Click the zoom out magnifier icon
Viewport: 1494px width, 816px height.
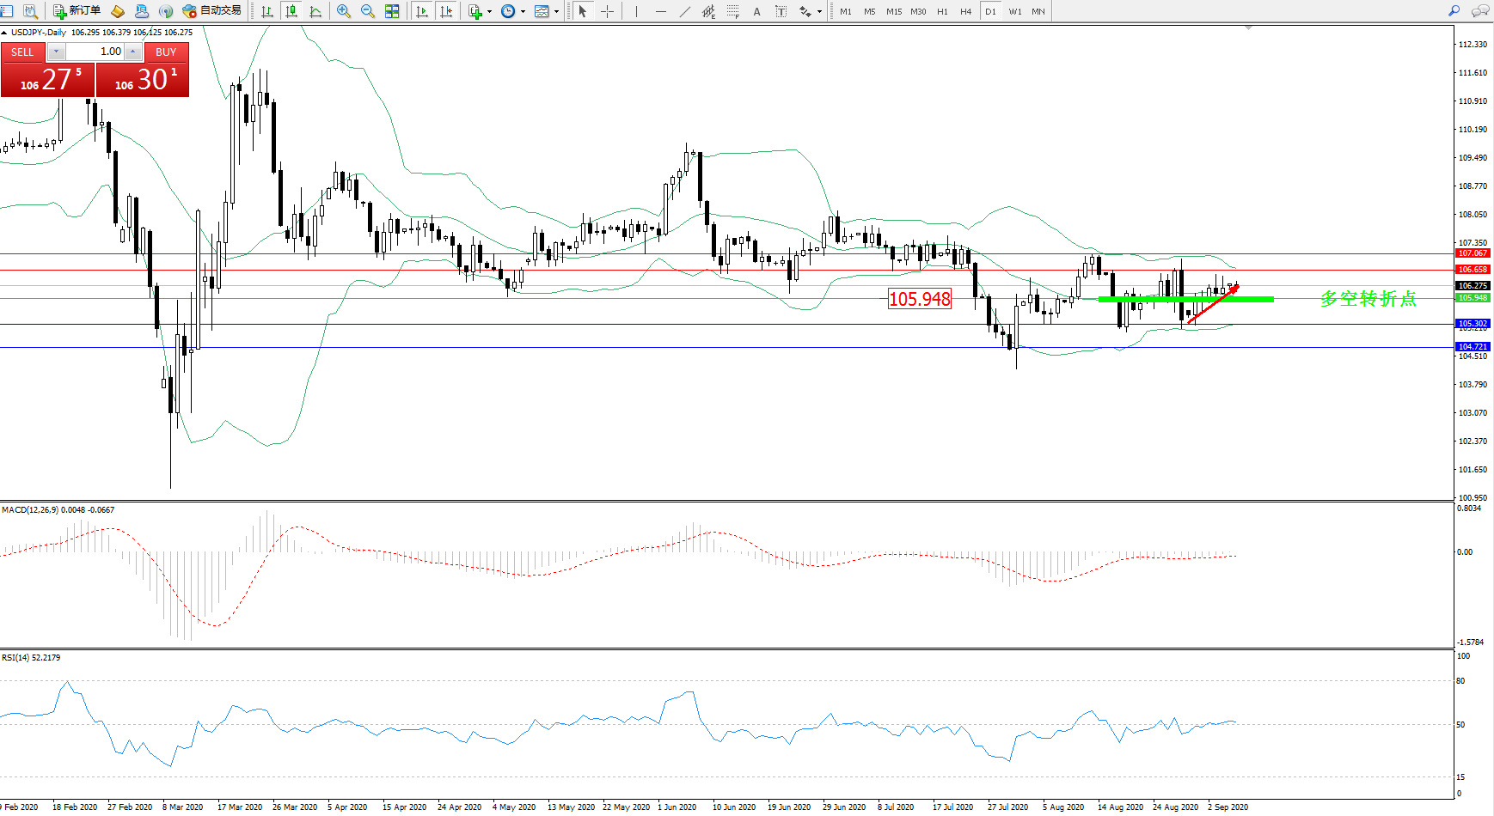click(x=368, y=11)
